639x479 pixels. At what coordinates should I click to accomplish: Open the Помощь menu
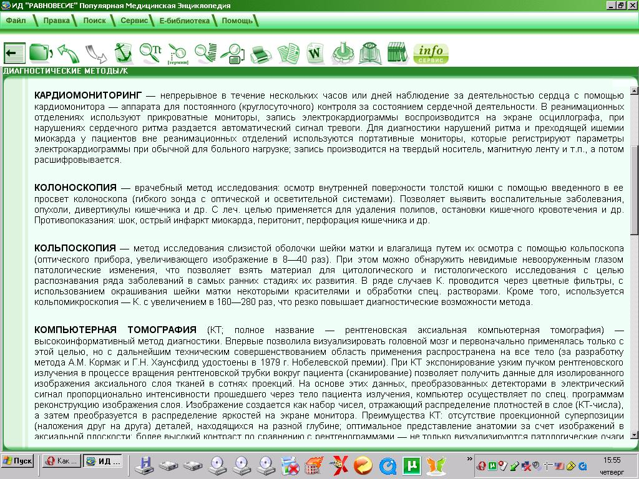pos(237,21)
